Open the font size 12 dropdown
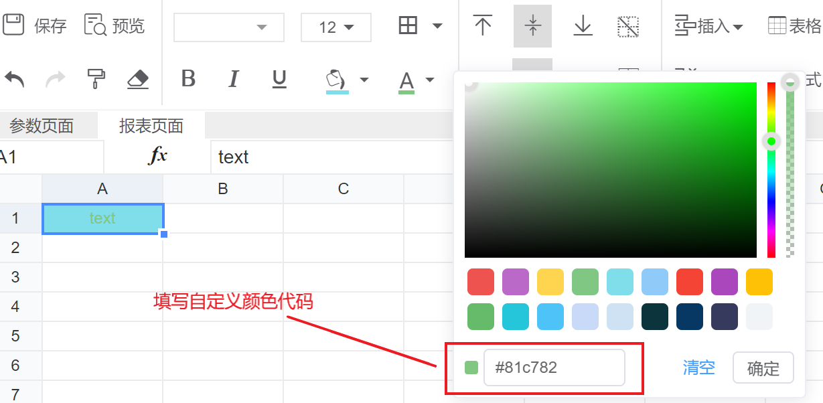The image size is (823, 403). 336,27
